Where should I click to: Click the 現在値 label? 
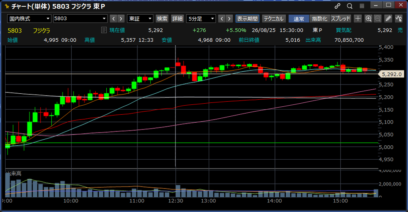coord(117,30)
